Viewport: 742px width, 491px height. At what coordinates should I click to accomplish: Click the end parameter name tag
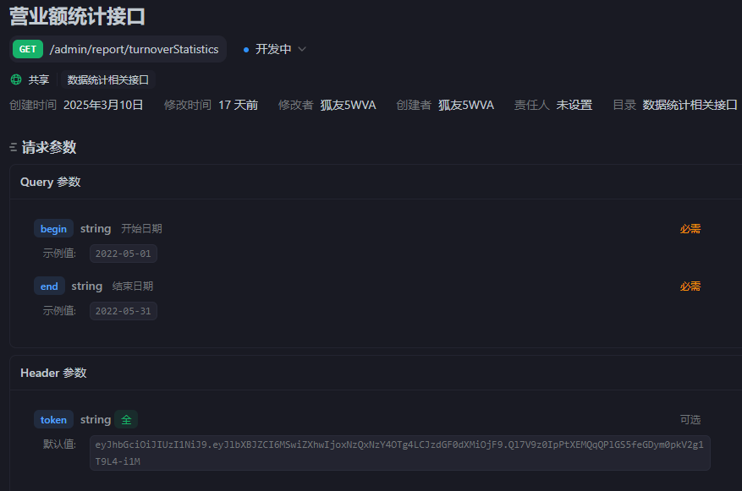pyautogui.click(x=49, y=286)
